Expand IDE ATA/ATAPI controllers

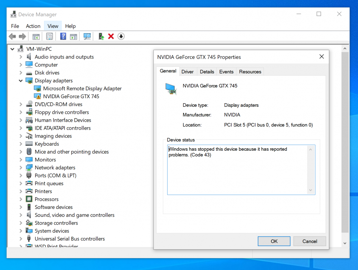[21, 128]
